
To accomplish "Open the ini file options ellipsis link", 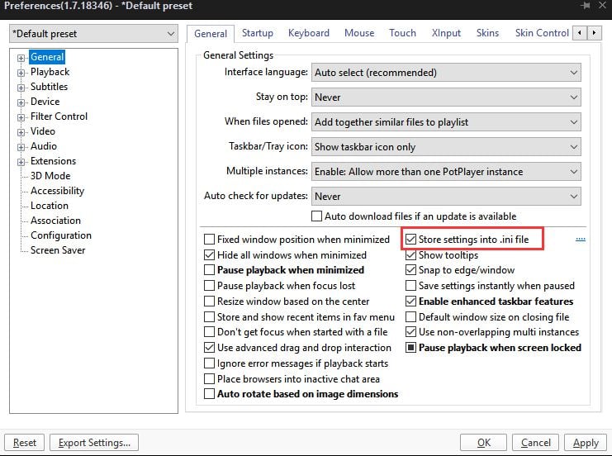I will (x=581, y=240).
